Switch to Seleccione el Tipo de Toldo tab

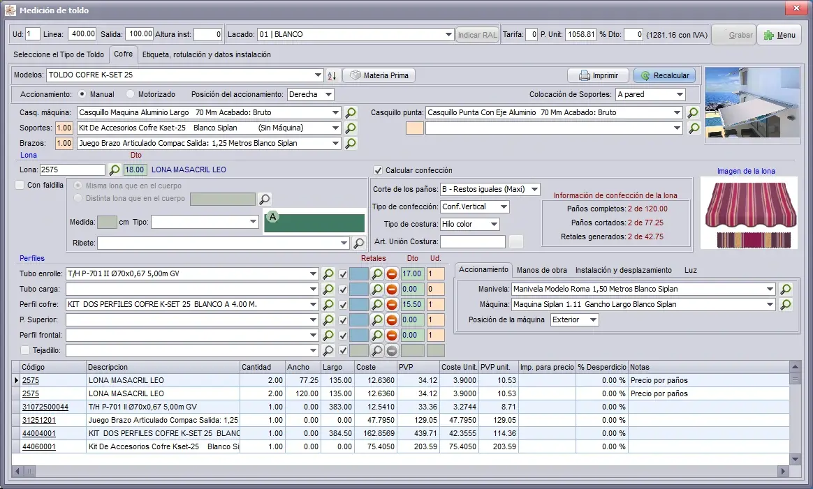pyautogui.click(x=59, y=54)
